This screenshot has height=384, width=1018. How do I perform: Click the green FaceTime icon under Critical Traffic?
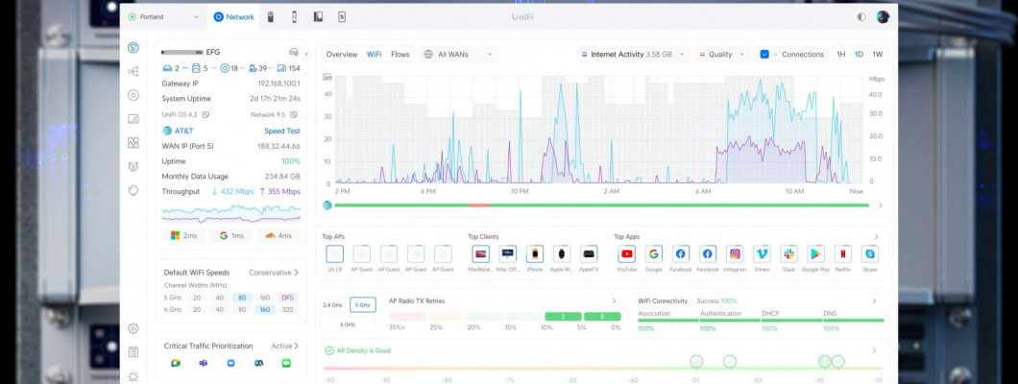tap(286, 363)
